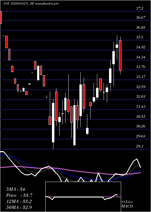The height and width of the screenshot is (212, 151).
Task: Click the 33.76 price axis label
Action: pyautogui.click(x=140, y=67)
